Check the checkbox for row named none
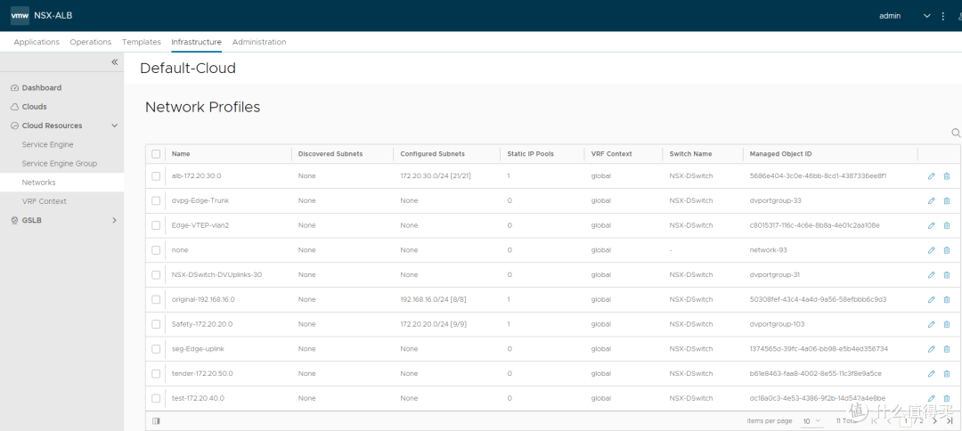Viewport: 962px width, 431px height. [x=156, y=250]
